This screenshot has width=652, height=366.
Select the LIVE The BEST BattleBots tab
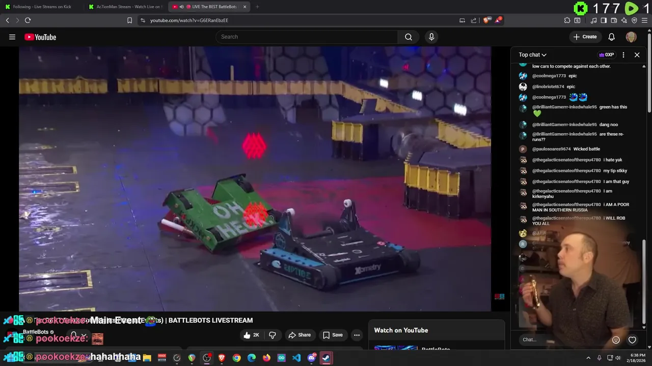[x=208, y=7]
